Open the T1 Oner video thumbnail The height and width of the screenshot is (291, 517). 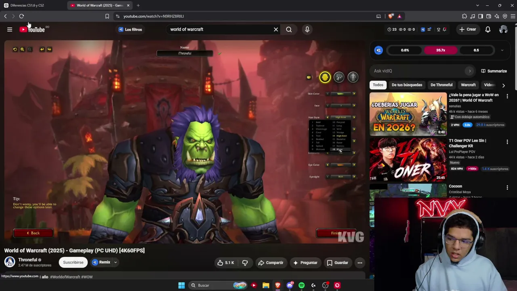point(408,160)
